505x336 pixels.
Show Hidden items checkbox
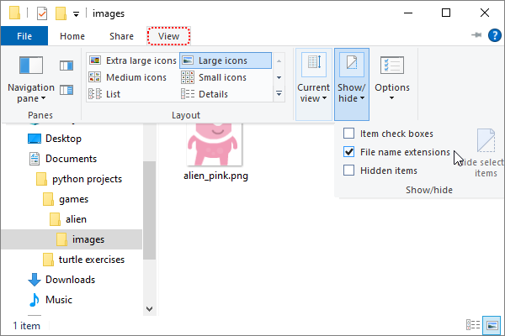[x=348, y=170]
